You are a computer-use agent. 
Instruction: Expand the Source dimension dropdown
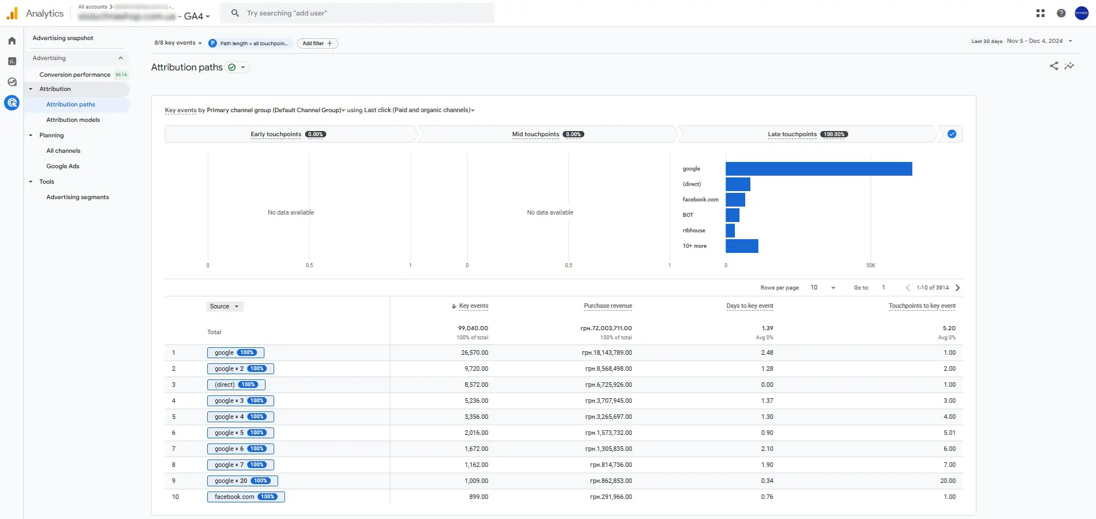pos(225,307)
